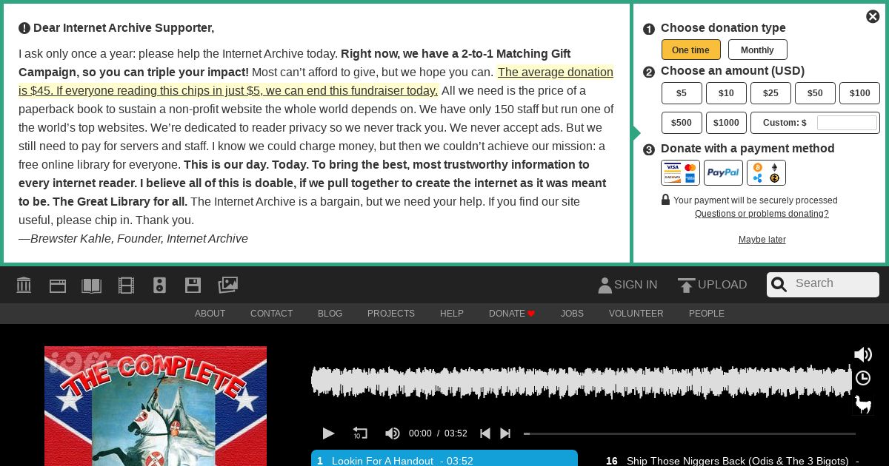
Task: Open the CONTACT menu item
Action: [271, 314]
